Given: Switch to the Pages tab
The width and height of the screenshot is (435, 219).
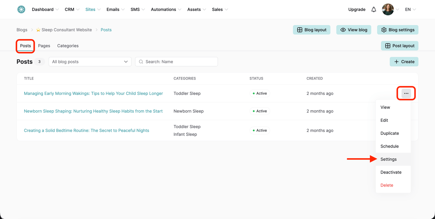Looking at the screenshot, I should pyautogui.click(x=44, y=46).
